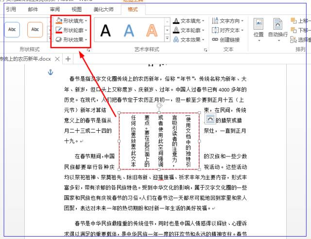Apply the blue-outlined Abc shape style
This screenshot has height=239, width=311.
(x=12, y=30)
